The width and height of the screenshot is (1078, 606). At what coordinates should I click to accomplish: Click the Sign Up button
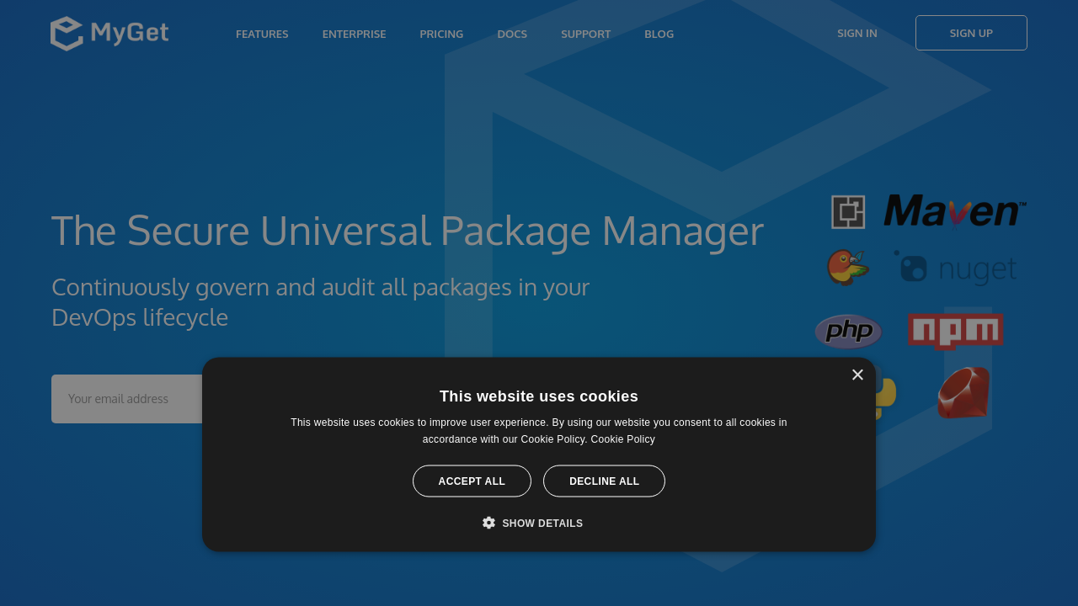[x=971, y=33]
